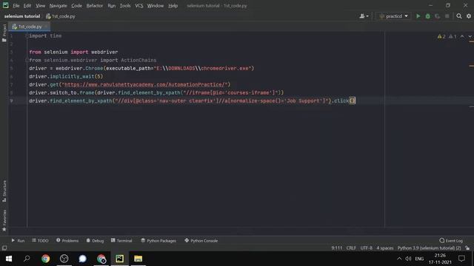The height and width of the screenshot is (266, 474).
Task: Open Windows Start menu
Action: click(9, 259)
